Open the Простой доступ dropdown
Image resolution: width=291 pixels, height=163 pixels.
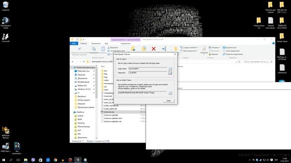pos(189,51)
